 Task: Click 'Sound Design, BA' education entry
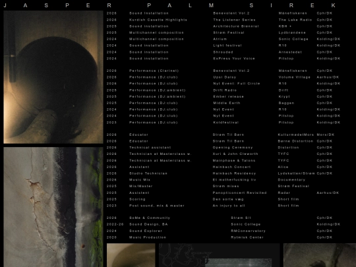148,224
